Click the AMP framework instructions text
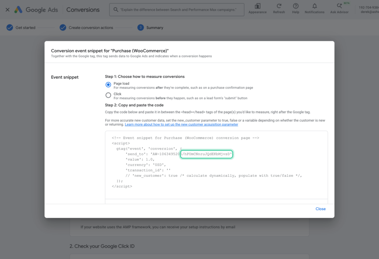 tap(158, 227)
